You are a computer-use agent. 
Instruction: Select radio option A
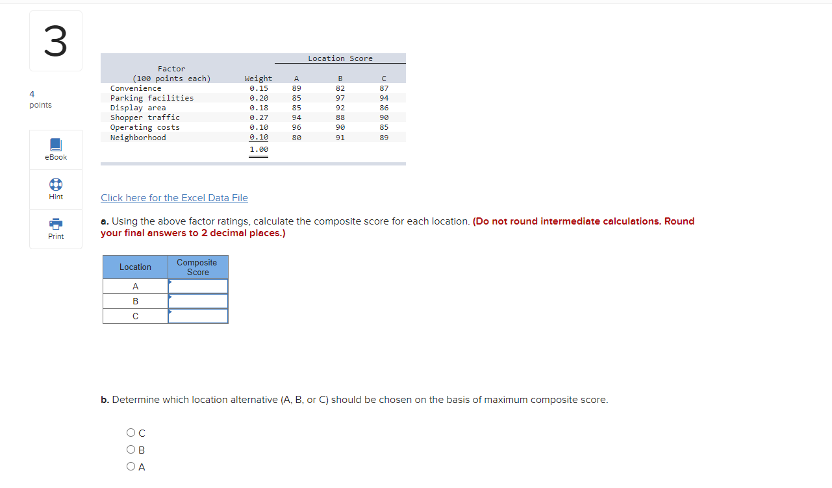coord(132,467)
